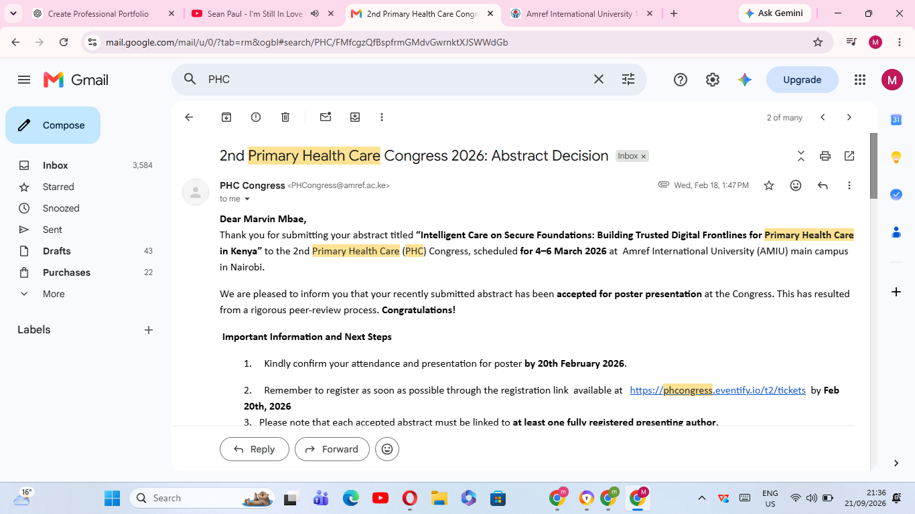Open Gmail settings gear
915x514 pixels.
[713, 80]
